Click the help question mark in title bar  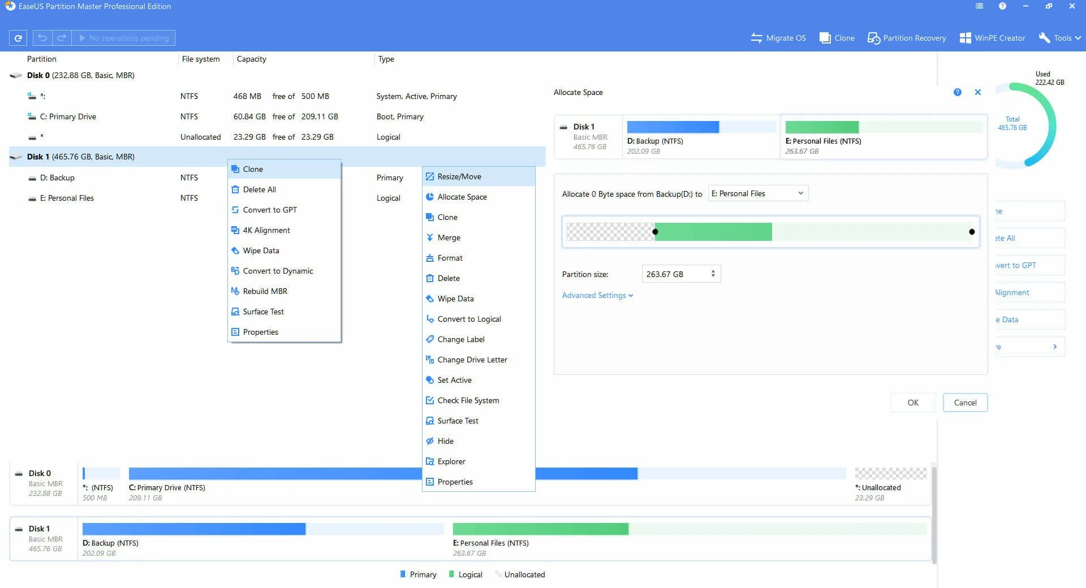pos(1002,6)
